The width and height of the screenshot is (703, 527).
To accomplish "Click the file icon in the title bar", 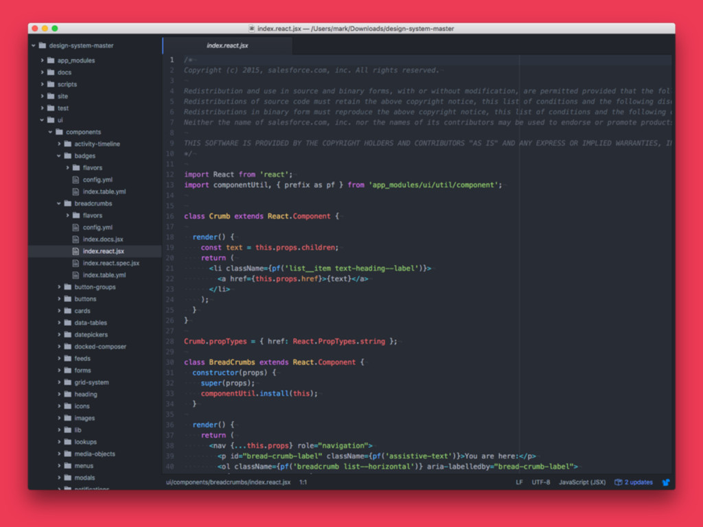I will (251, 28).
